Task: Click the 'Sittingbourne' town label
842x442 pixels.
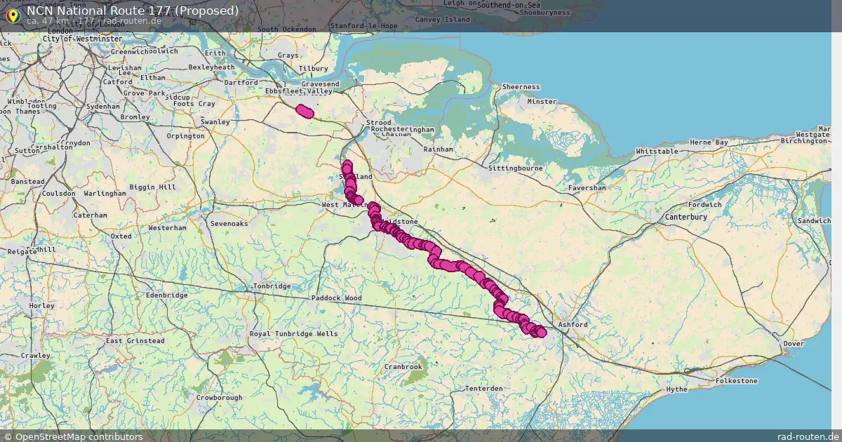Action: (x=516, y=169)
